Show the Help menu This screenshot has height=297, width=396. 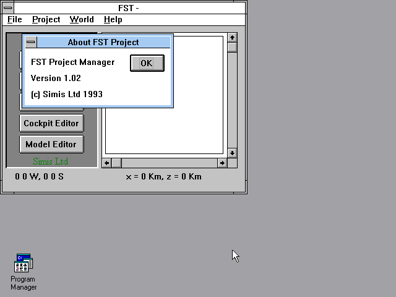coord(113,20)
